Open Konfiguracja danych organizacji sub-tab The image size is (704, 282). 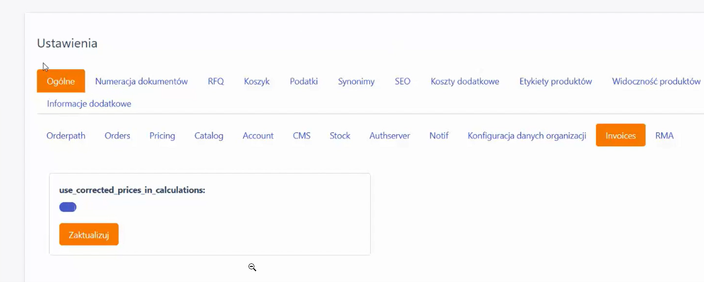point(527,135)
